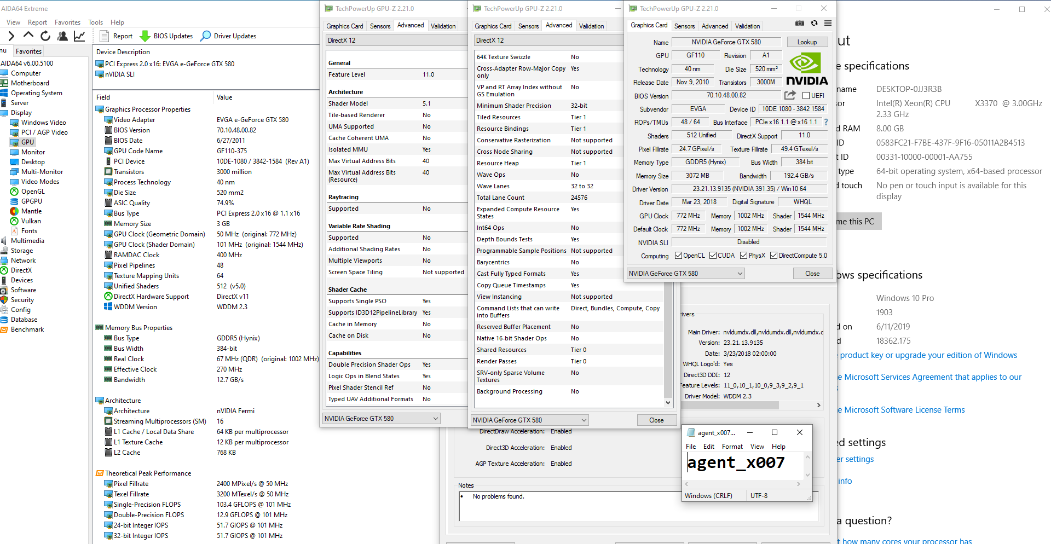Image resolution: width=1051 pixels, height=544 pixels.
Task: Select Computer in the AIDA64 tree
Action: (x=26, y=73)
